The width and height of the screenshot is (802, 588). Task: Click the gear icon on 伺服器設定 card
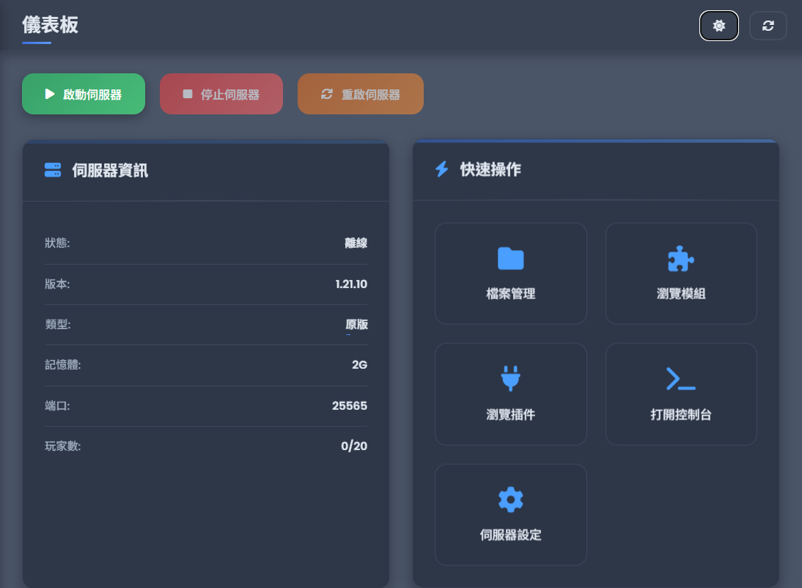[x=510, y=499]
